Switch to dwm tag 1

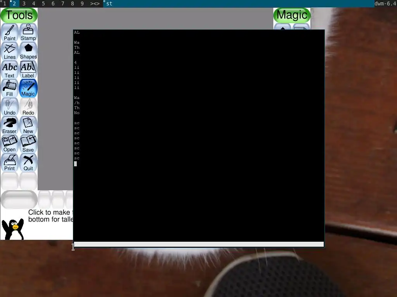coord(5,3)
